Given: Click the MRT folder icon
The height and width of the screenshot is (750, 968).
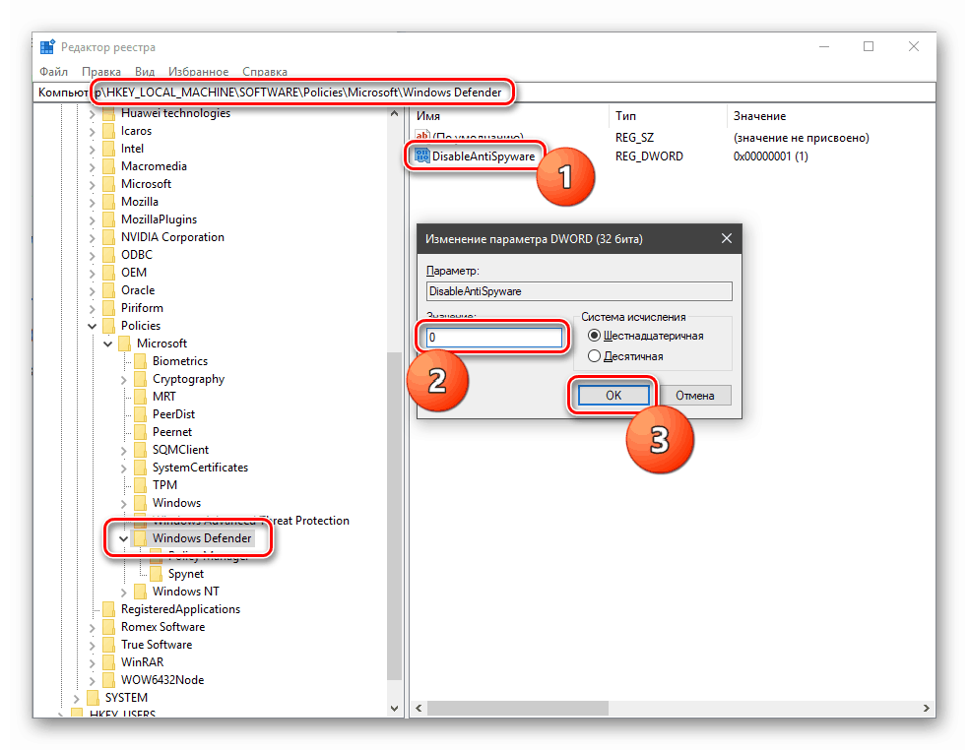Looking at the screenshot, I should (140, 397).
